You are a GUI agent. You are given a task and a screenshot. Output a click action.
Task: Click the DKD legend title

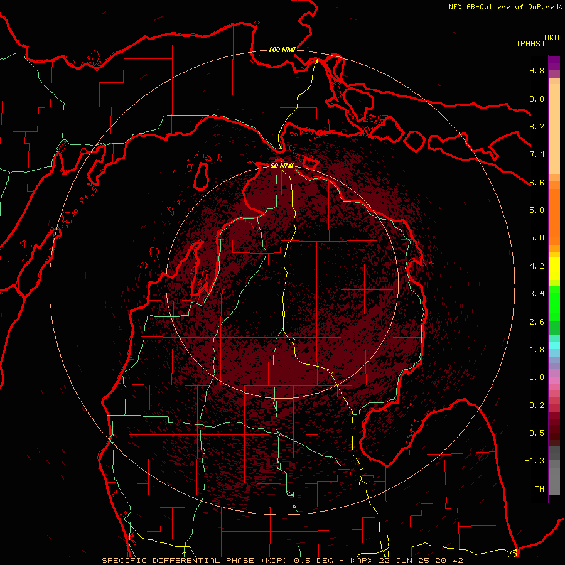(x=551, y=38)
